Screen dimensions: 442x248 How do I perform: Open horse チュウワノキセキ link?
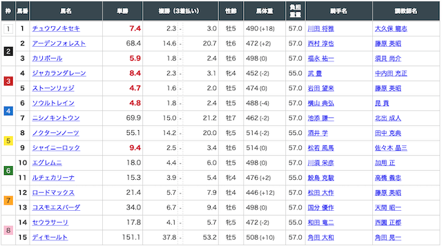(56, 28)
